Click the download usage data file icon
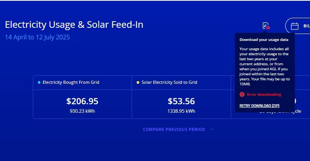The width and height of the screenshot is (310, 161). click(x=265, y=25)
